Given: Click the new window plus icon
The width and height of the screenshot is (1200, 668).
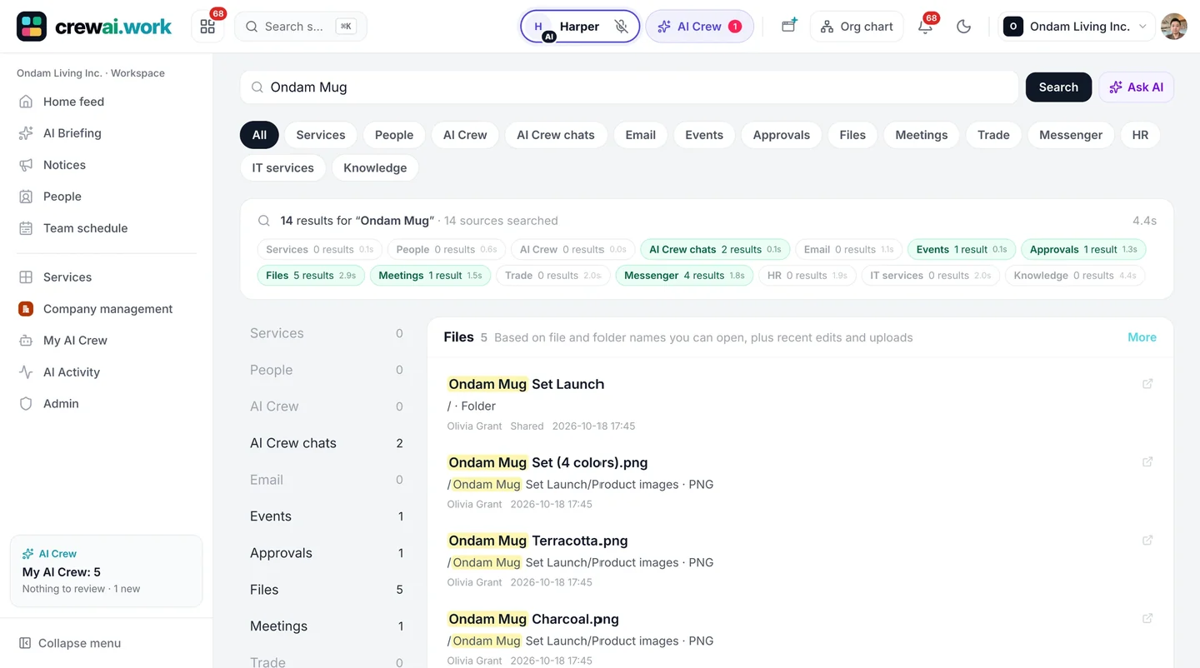Looking at the screenshot, I should pyautogui.click(x=788, y=27).
